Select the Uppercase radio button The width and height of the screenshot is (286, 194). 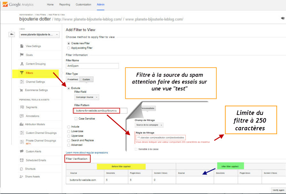69,136
